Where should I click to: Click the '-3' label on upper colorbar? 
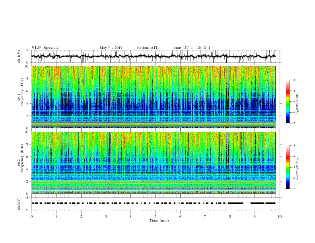click(x=293, y=80)
